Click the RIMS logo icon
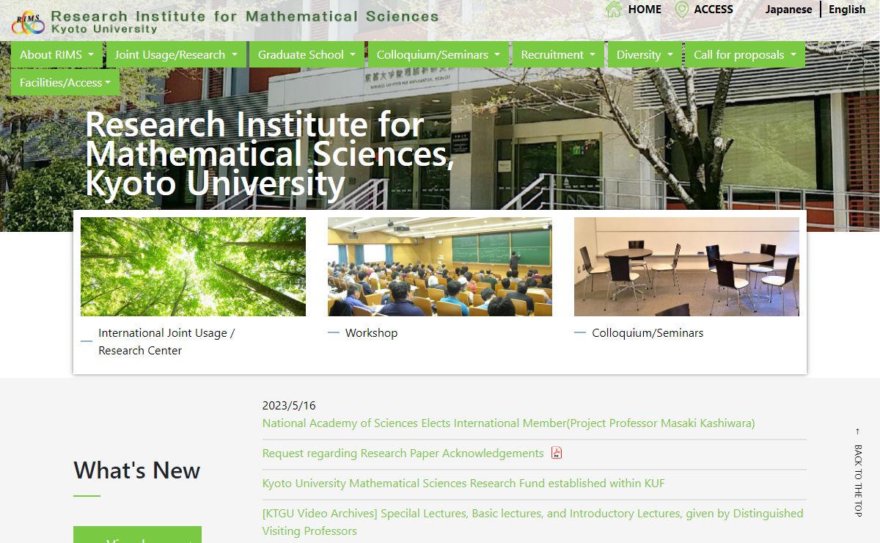The width and height of the screenshot is (880, 543). pos(28,23)
